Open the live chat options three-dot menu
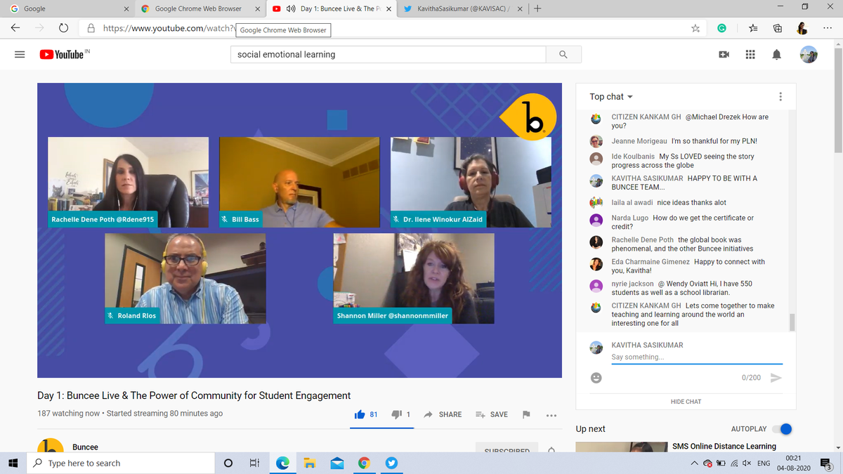 point(780,96)
